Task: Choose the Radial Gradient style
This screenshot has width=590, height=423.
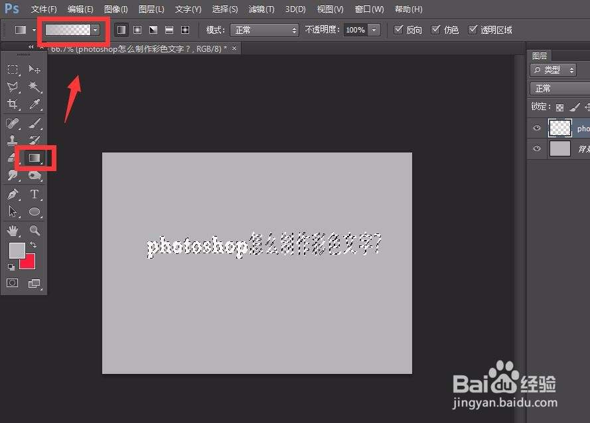Action: coord(137,30)
